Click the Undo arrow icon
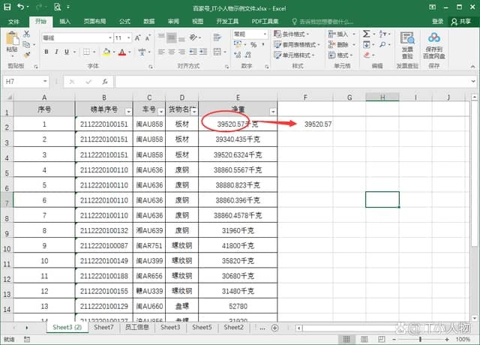Image resolution: width=480 pixels, height=345 pixels. tap(19, 6)
